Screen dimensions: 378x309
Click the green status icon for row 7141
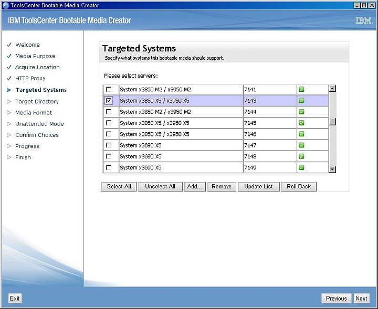301,90
